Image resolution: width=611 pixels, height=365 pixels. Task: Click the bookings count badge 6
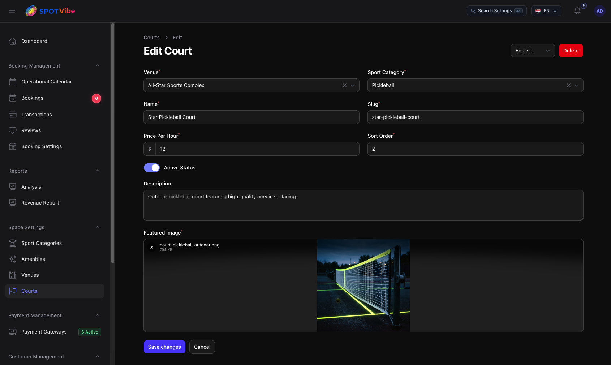pos(96,98)
